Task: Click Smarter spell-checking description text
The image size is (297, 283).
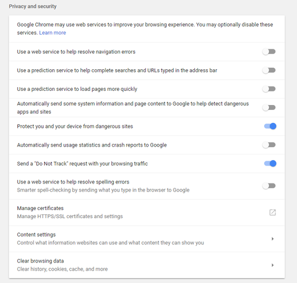Action: 103,190
